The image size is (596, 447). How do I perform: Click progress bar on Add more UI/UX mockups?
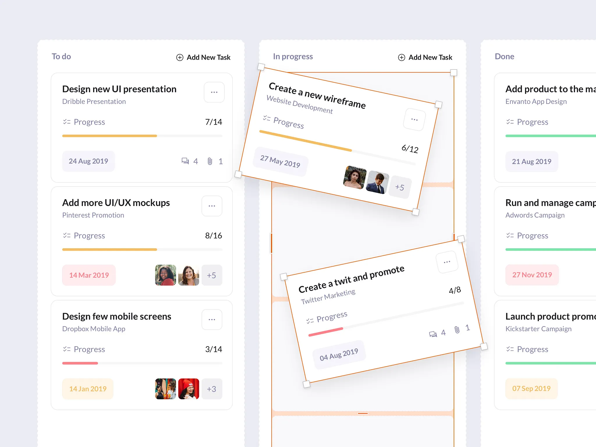142,249
